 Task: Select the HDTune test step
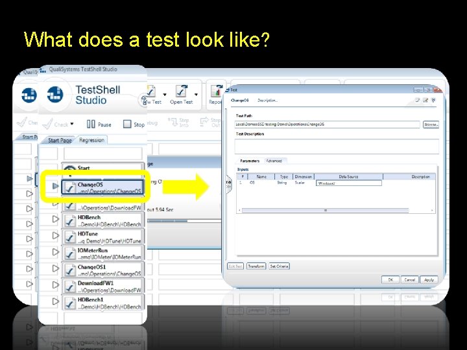click(102, 237)
